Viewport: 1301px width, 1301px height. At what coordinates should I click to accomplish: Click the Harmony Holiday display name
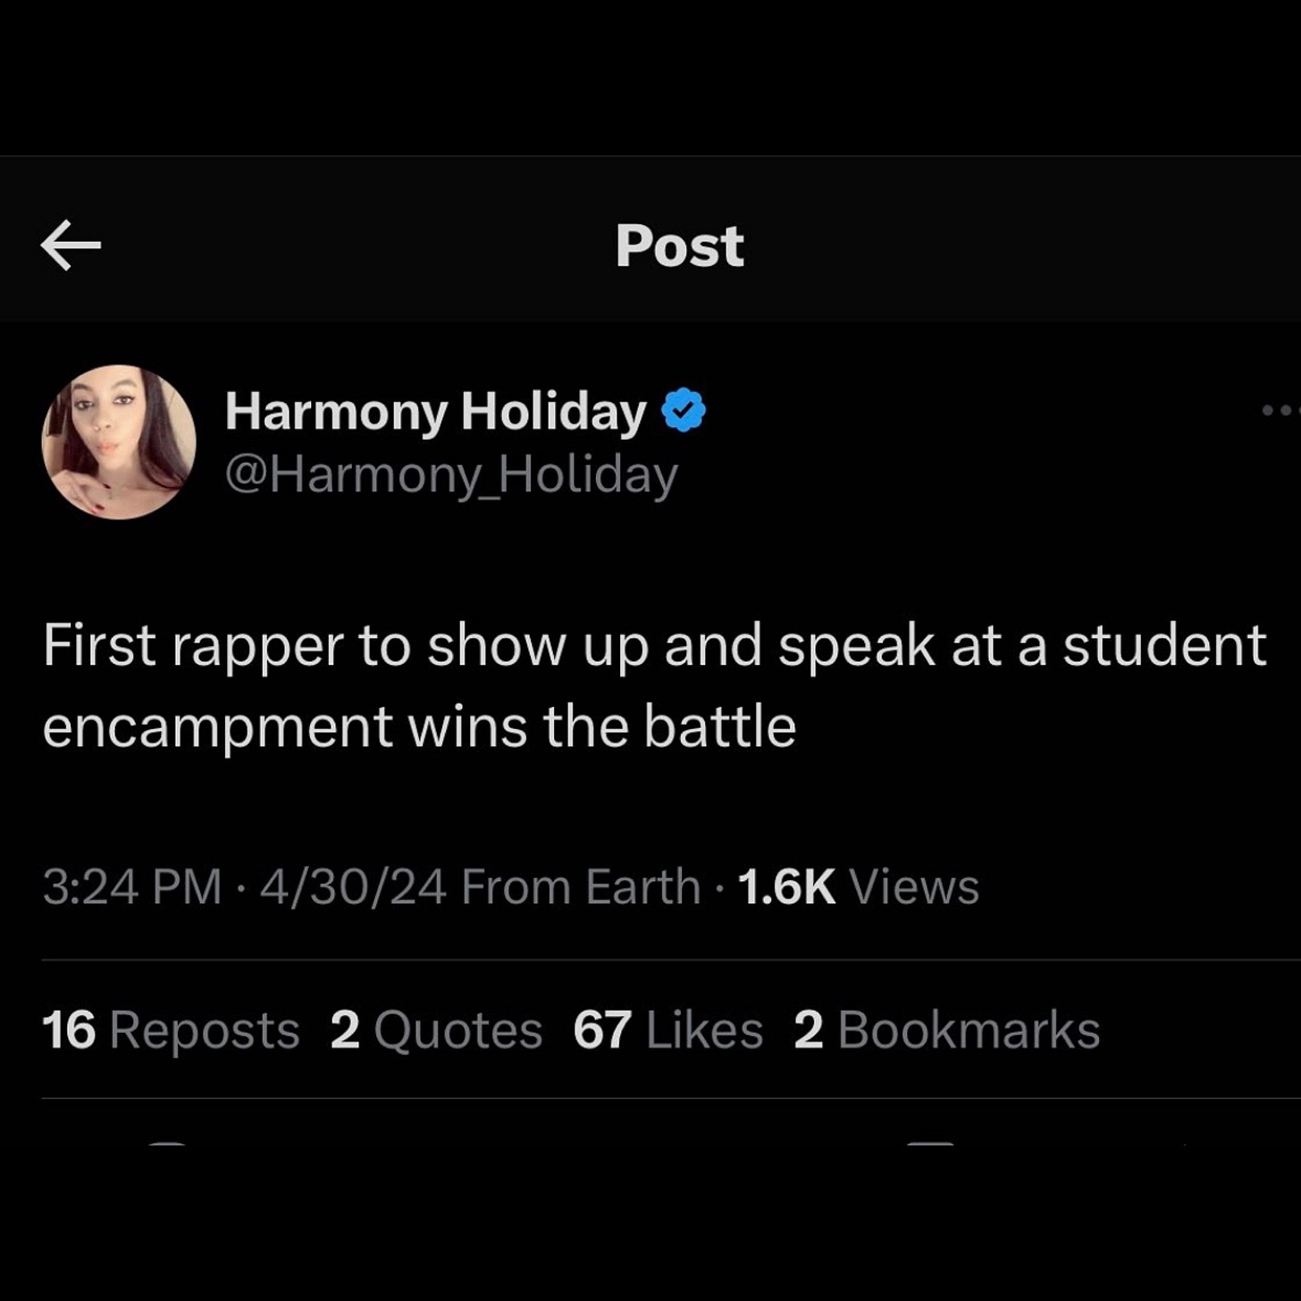(436, 411)
